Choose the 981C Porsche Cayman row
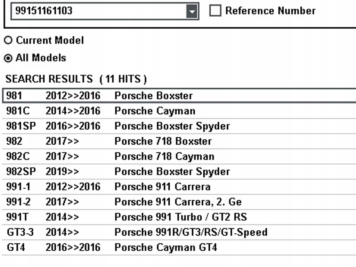 155,111
